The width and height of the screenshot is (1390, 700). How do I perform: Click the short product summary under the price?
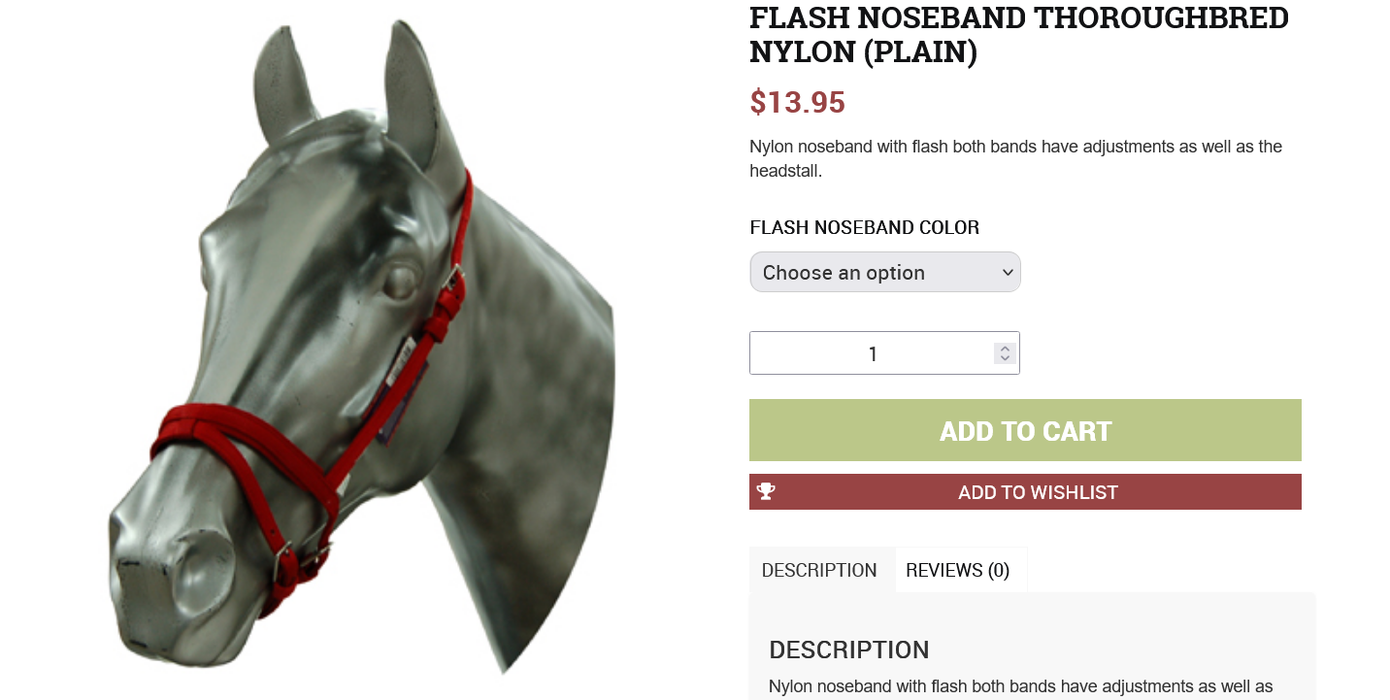[x=1015, y=158]
